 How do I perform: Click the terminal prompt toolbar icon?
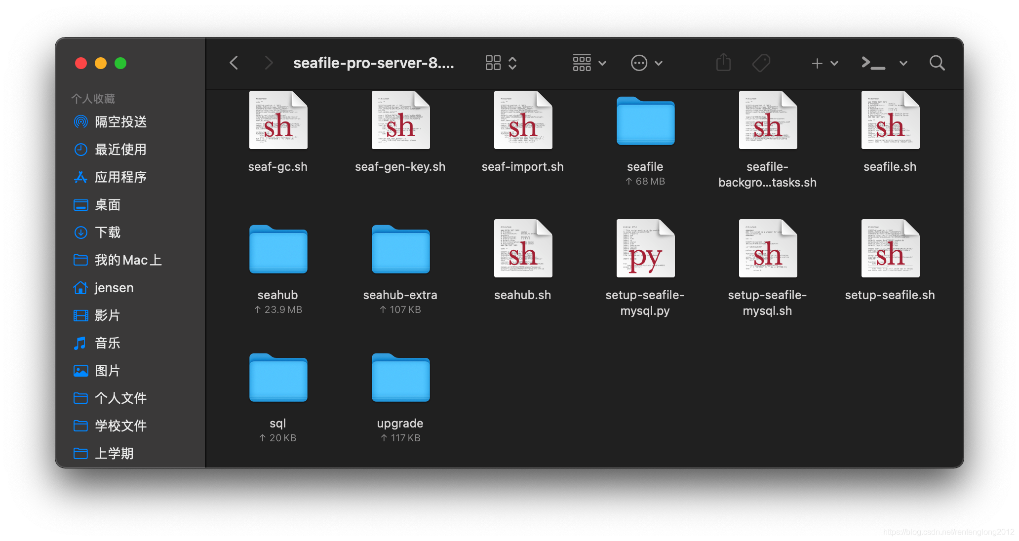pos(873,63)
